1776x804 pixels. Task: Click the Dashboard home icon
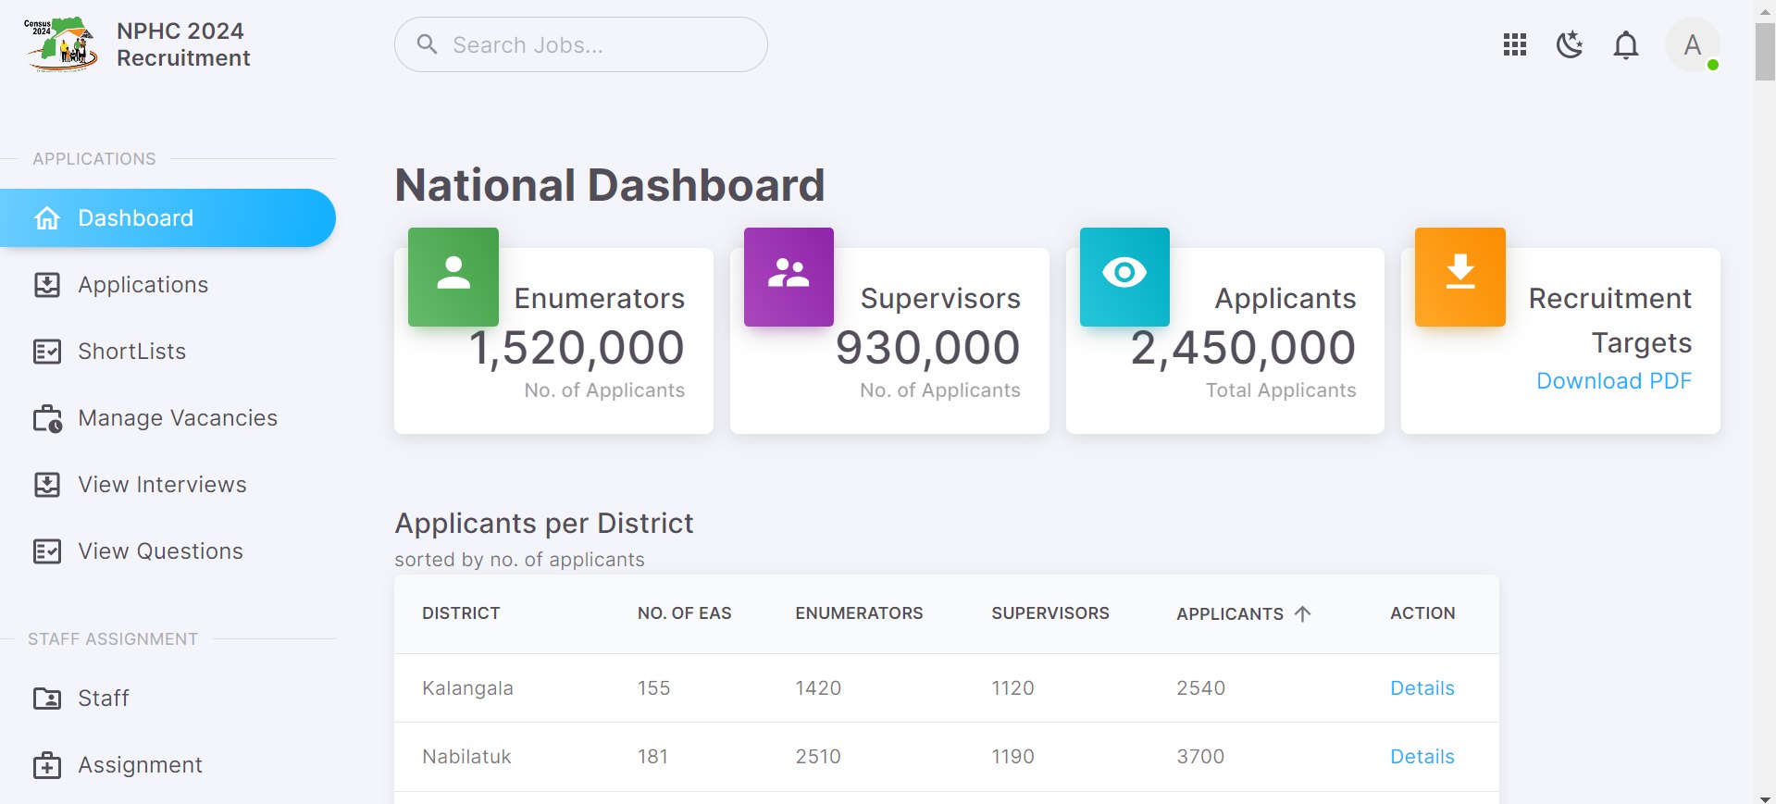pos(47,218)
